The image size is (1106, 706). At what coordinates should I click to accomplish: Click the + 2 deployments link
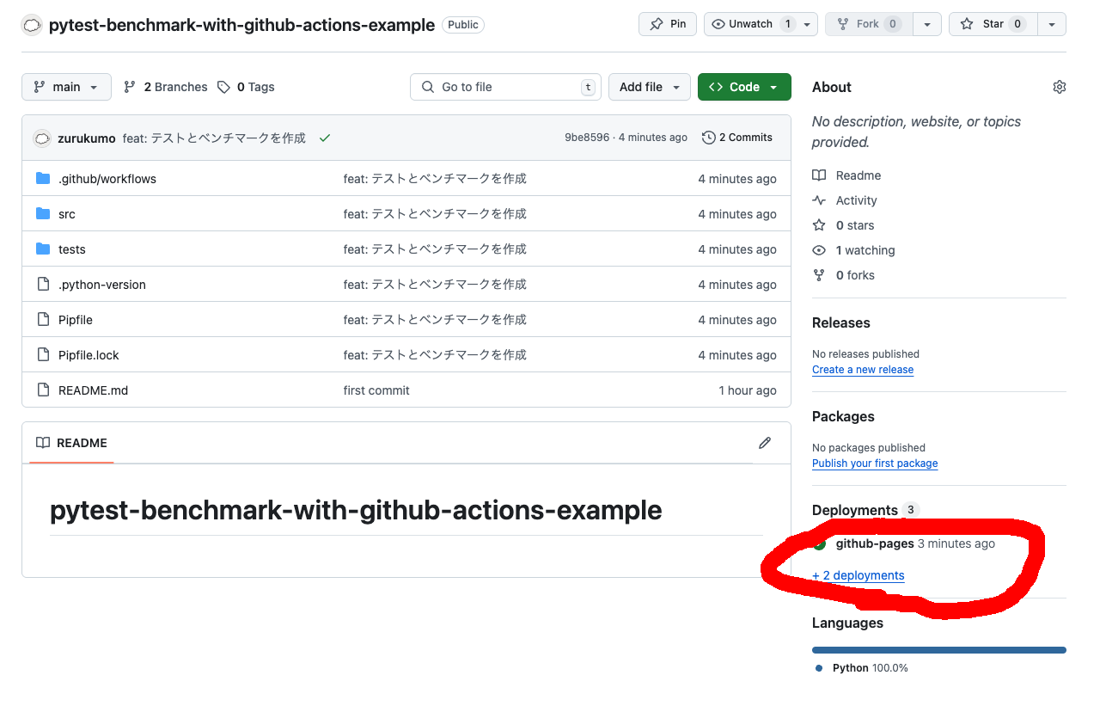(x=858, y=575)
